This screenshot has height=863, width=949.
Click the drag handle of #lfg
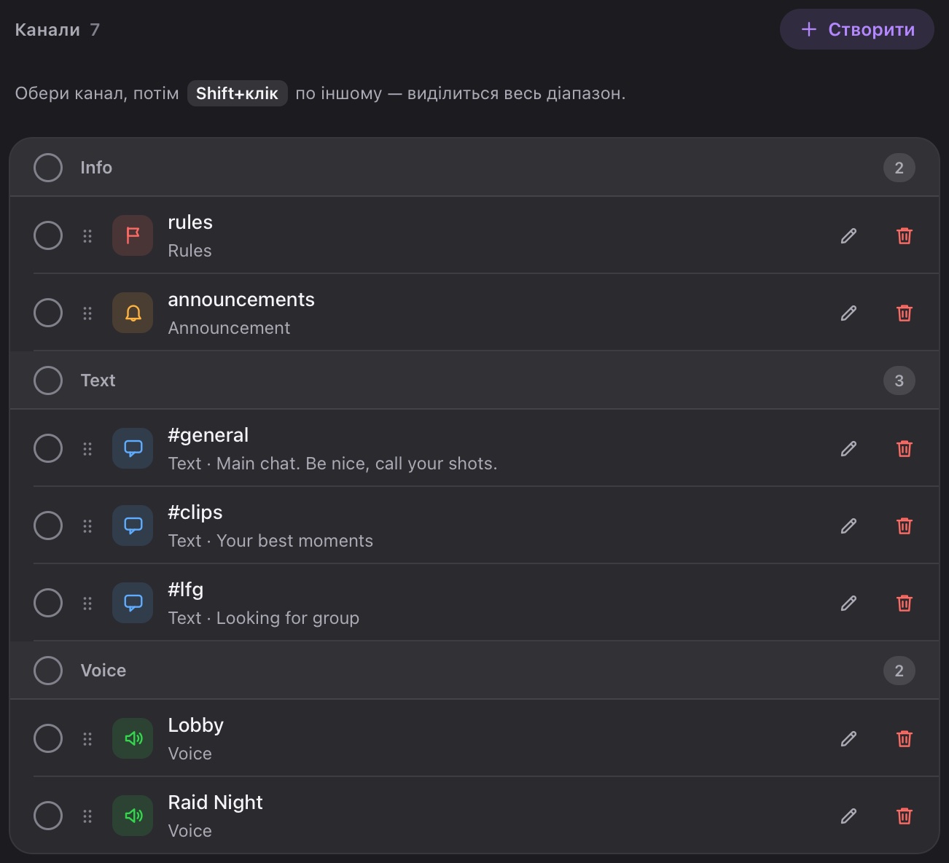87,603
